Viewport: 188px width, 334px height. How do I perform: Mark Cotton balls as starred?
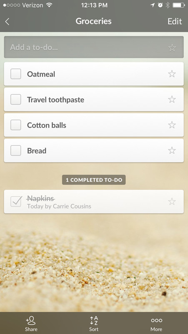click(x=172, y=125)
